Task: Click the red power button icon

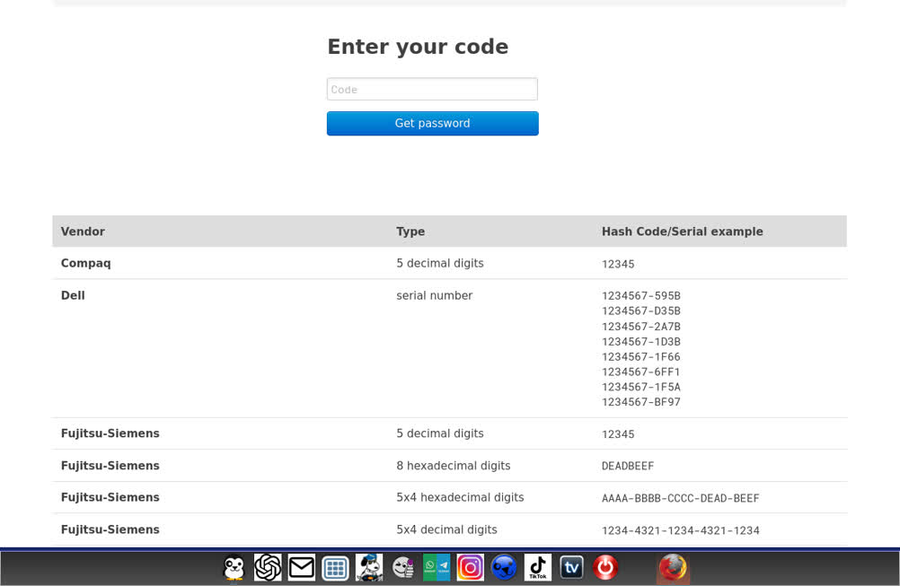Action: [x=605, y=568]
